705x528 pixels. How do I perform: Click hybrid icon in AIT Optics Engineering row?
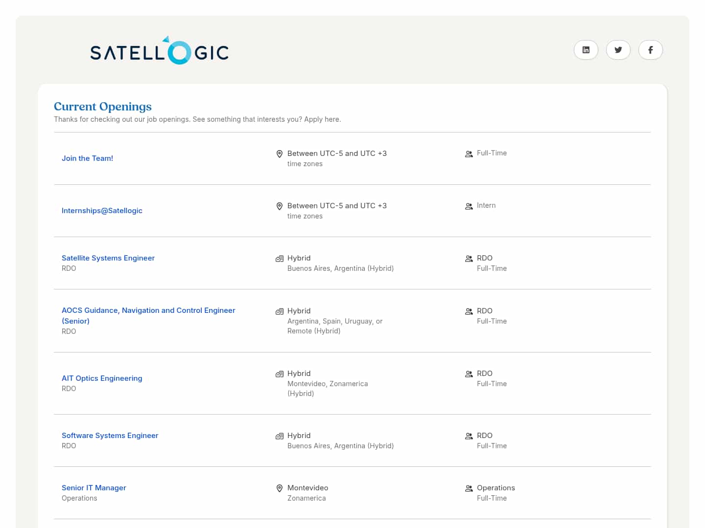tap(280, 374)
